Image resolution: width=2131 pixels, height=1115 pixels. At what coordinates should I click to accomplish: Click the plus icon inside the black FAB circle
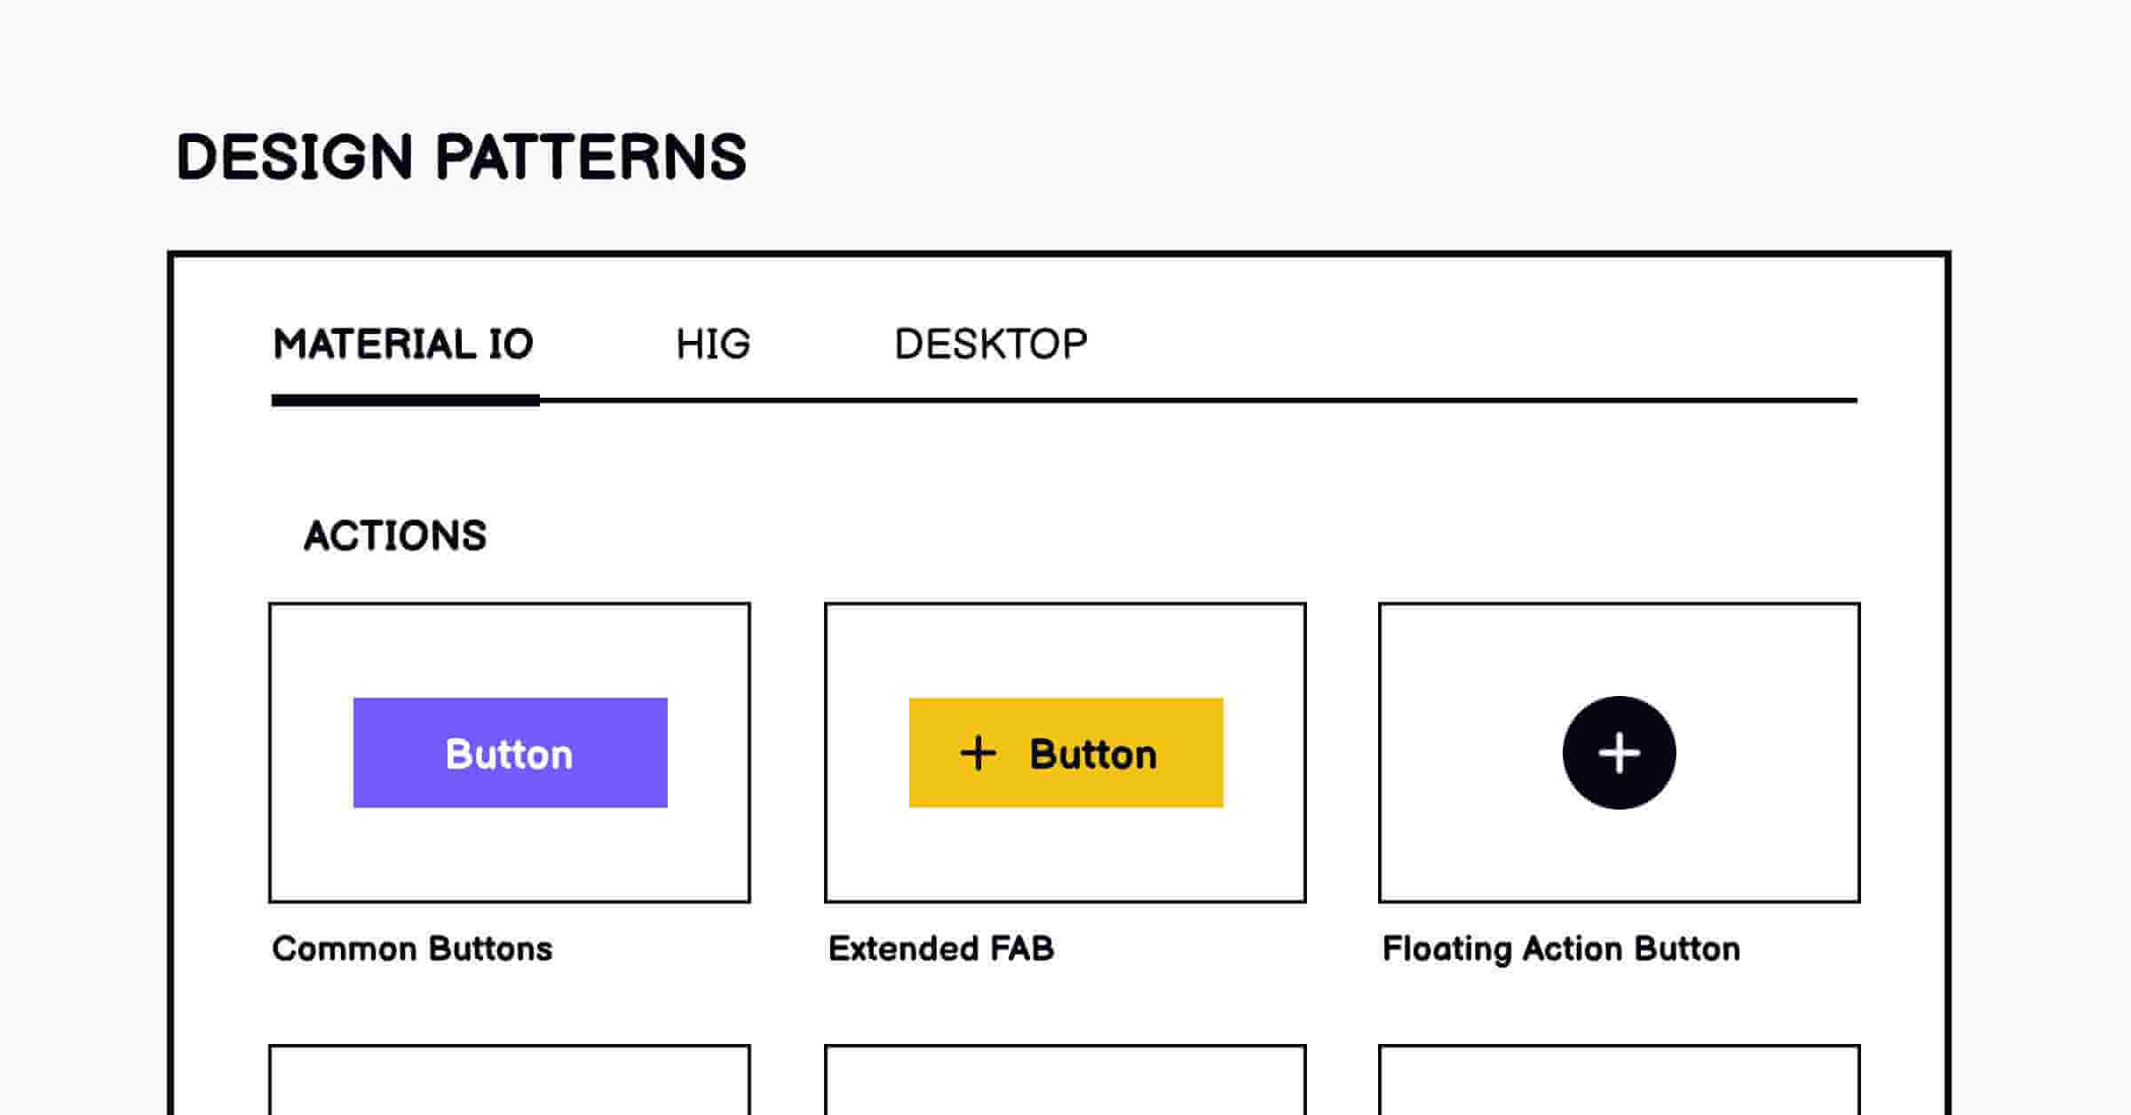pos(1618,754)
